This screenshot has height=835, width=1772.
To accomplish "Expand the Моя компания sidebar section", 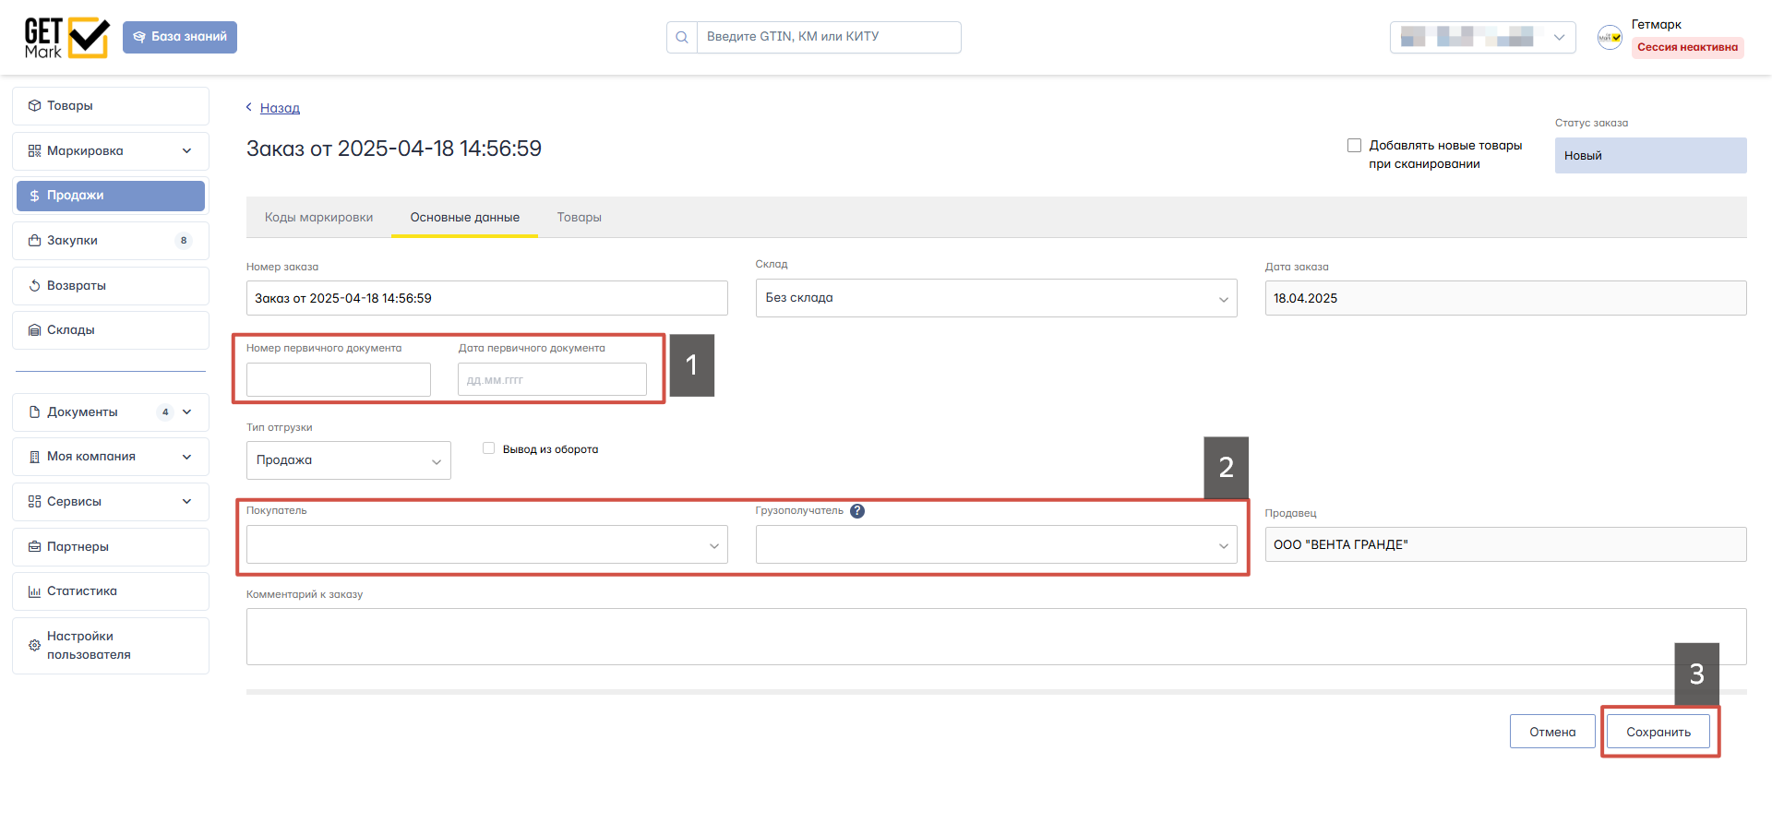I will click(186, 457).
